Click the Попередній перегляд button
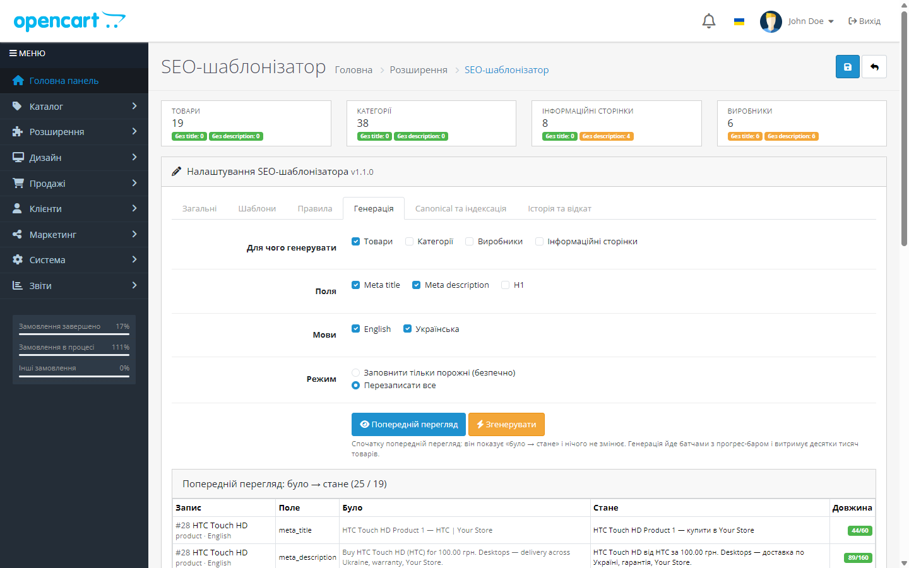Screen dimensions: 909x568 [408, 425]
